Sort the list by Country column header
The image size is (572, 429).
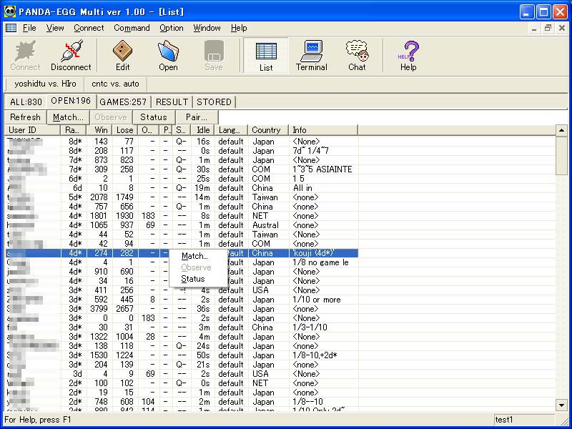[x=267, y=130]
